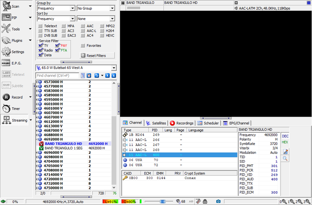Open the Scan dropdown arrow
This screenshot has height=205, width=312.
click(30, 6)
